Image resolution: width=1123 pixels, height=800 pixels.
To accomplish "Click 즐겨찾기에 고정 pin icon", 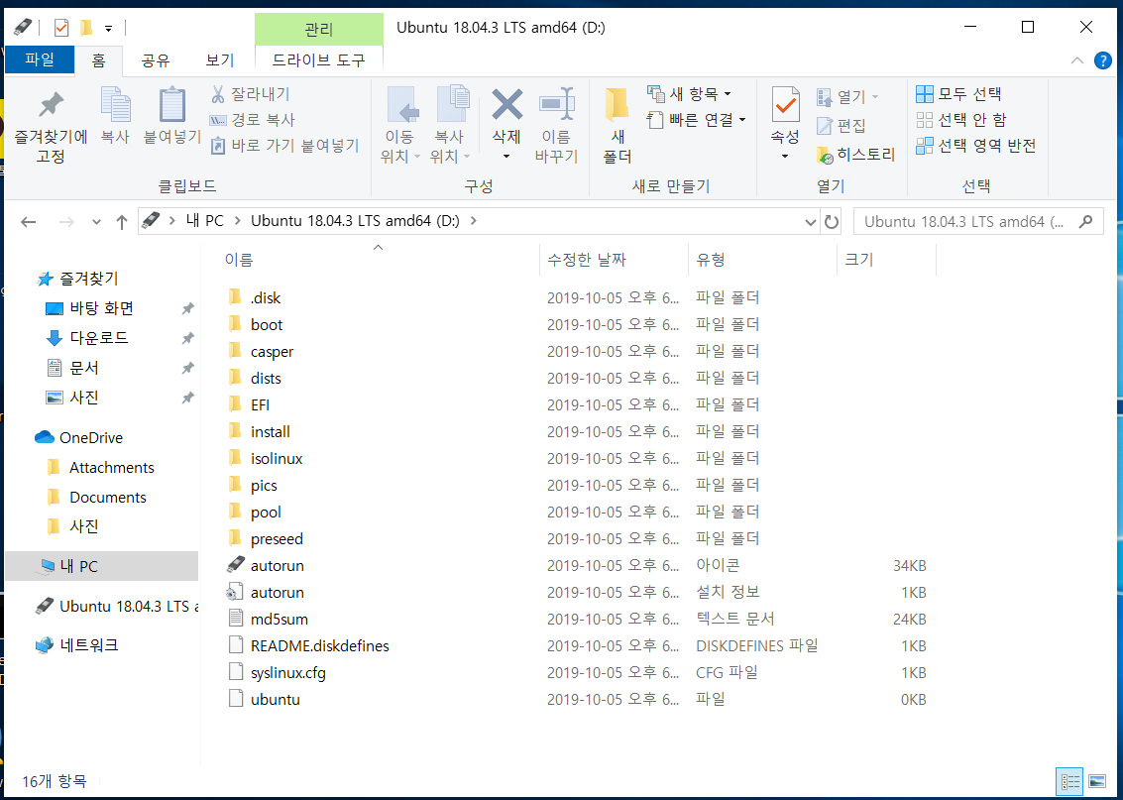I will (x=51, y=106).
